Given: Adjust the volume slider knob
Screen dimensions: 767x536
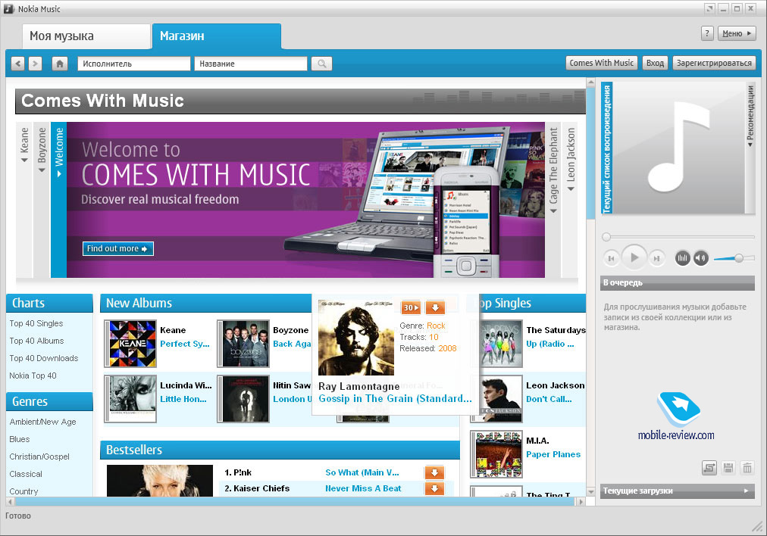Looking at the screenshot, I should point(739,258).
